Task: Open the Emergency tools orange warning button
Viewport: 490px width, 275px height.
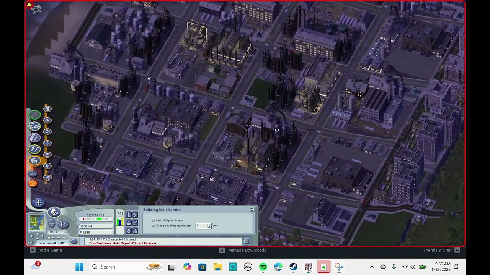Action: coord(33,184)
